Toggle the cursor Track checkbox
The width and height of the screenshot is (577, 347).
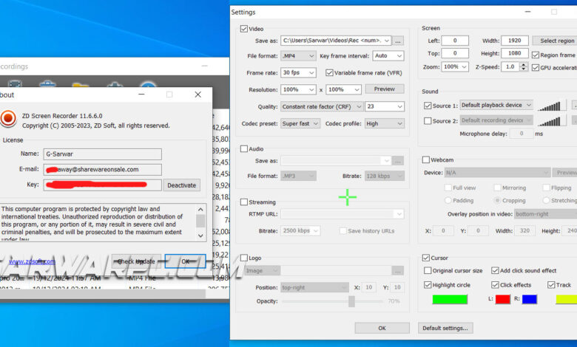(551, 285)
